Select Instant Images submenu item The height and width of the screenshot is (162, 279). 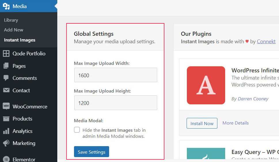tap(20, 40)
